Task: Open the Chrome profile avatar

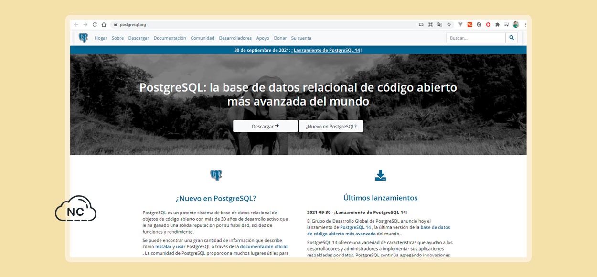Action: [x=516, y=24]
